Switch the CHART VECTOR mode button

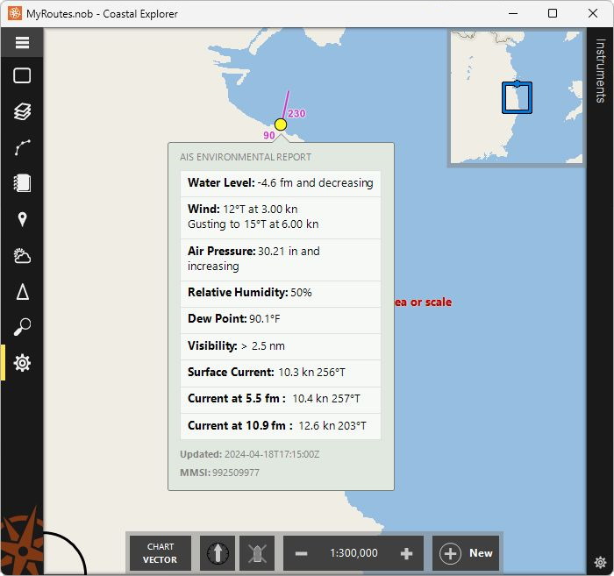point(161,553)
